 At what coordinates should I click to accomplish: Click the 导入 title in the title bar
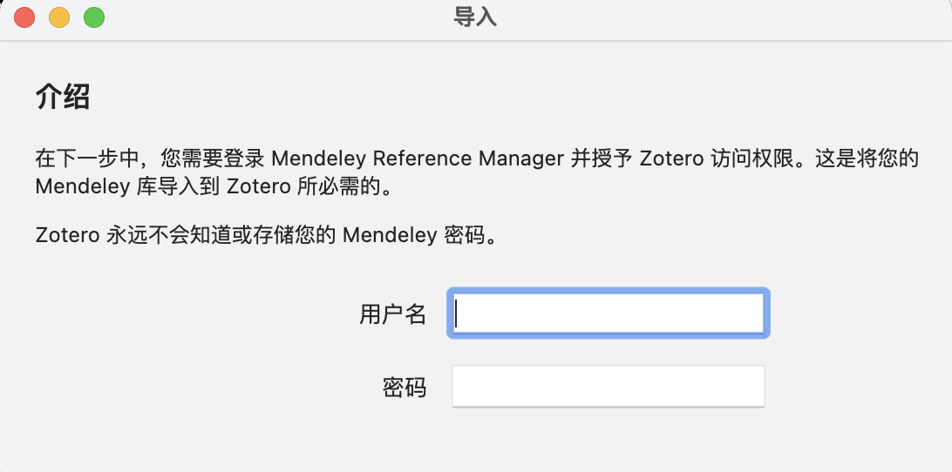click(x=475, y=17)
